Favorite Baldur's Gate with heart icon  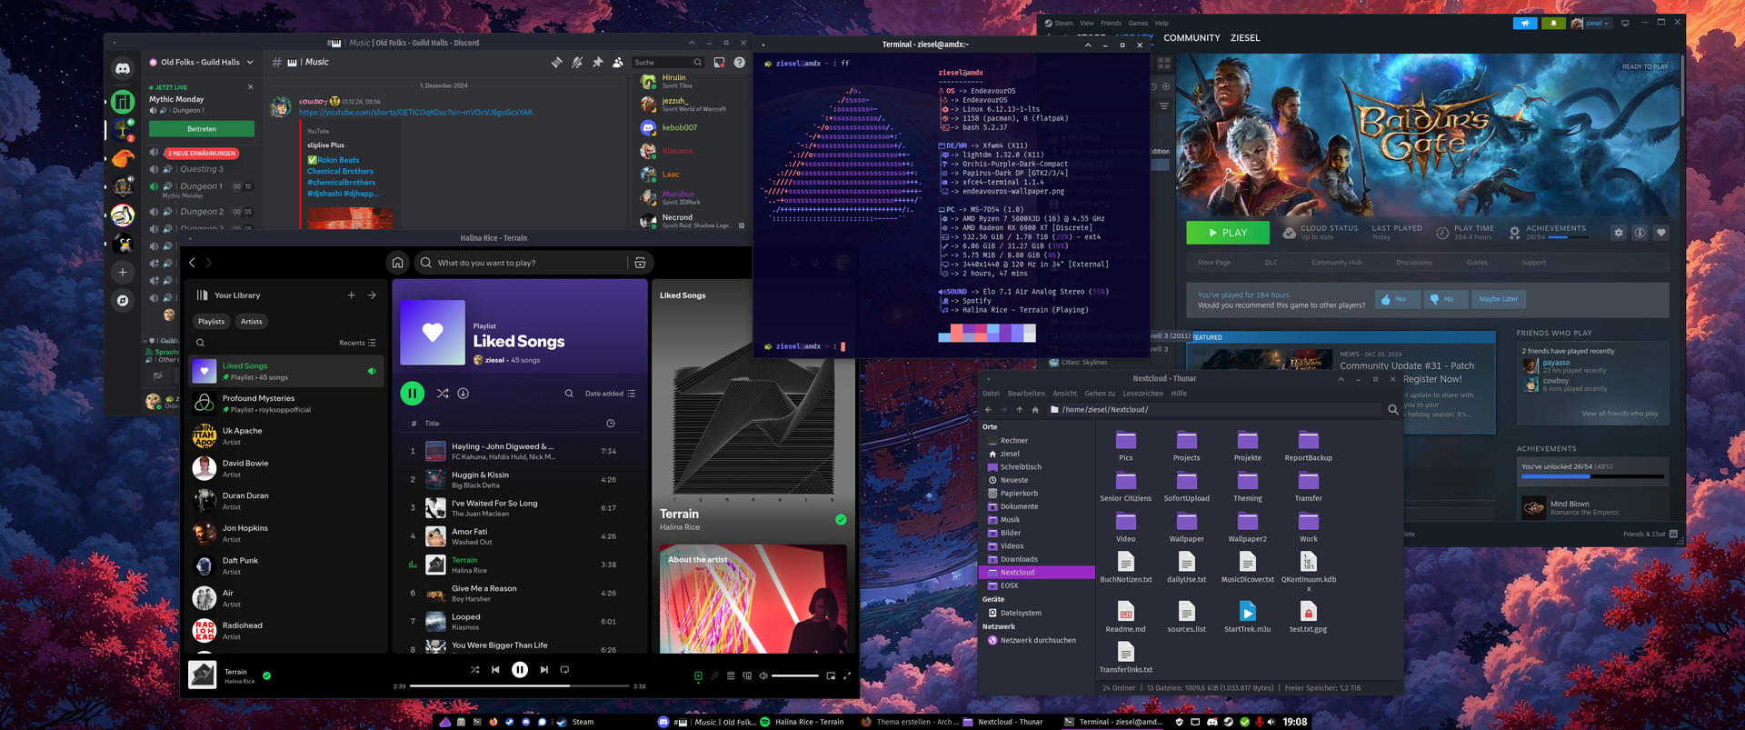click(1660, 233)
